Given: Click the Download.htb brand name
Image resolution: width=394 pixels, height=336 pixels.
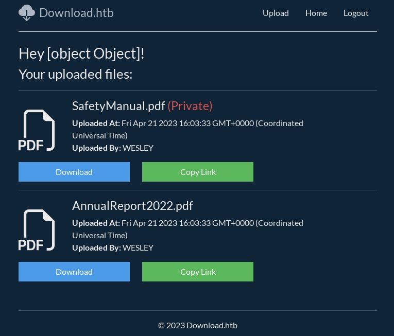Looking at the screenshot, I should (x=76, y=13).
